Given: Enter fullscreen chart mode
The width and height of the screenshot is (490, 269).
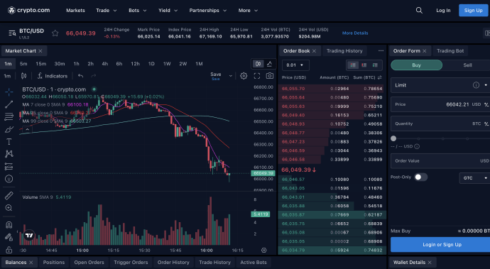Looking at the screenshot, I should coord(257,76).
